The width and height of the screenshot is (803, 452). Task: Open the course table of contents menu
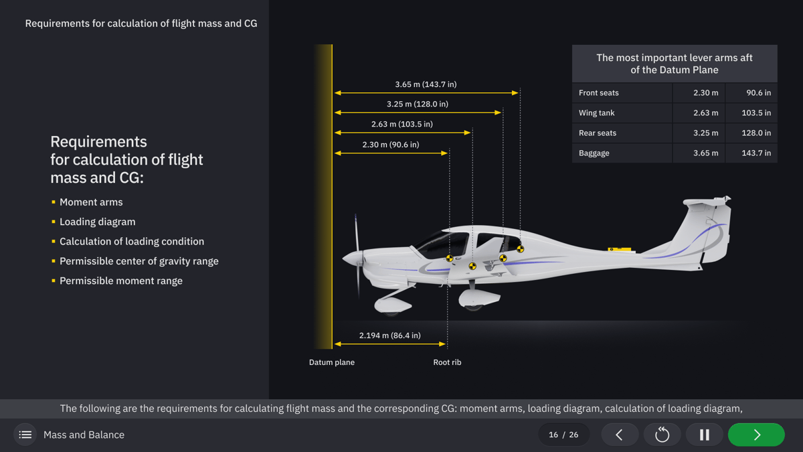coord(25,434)
